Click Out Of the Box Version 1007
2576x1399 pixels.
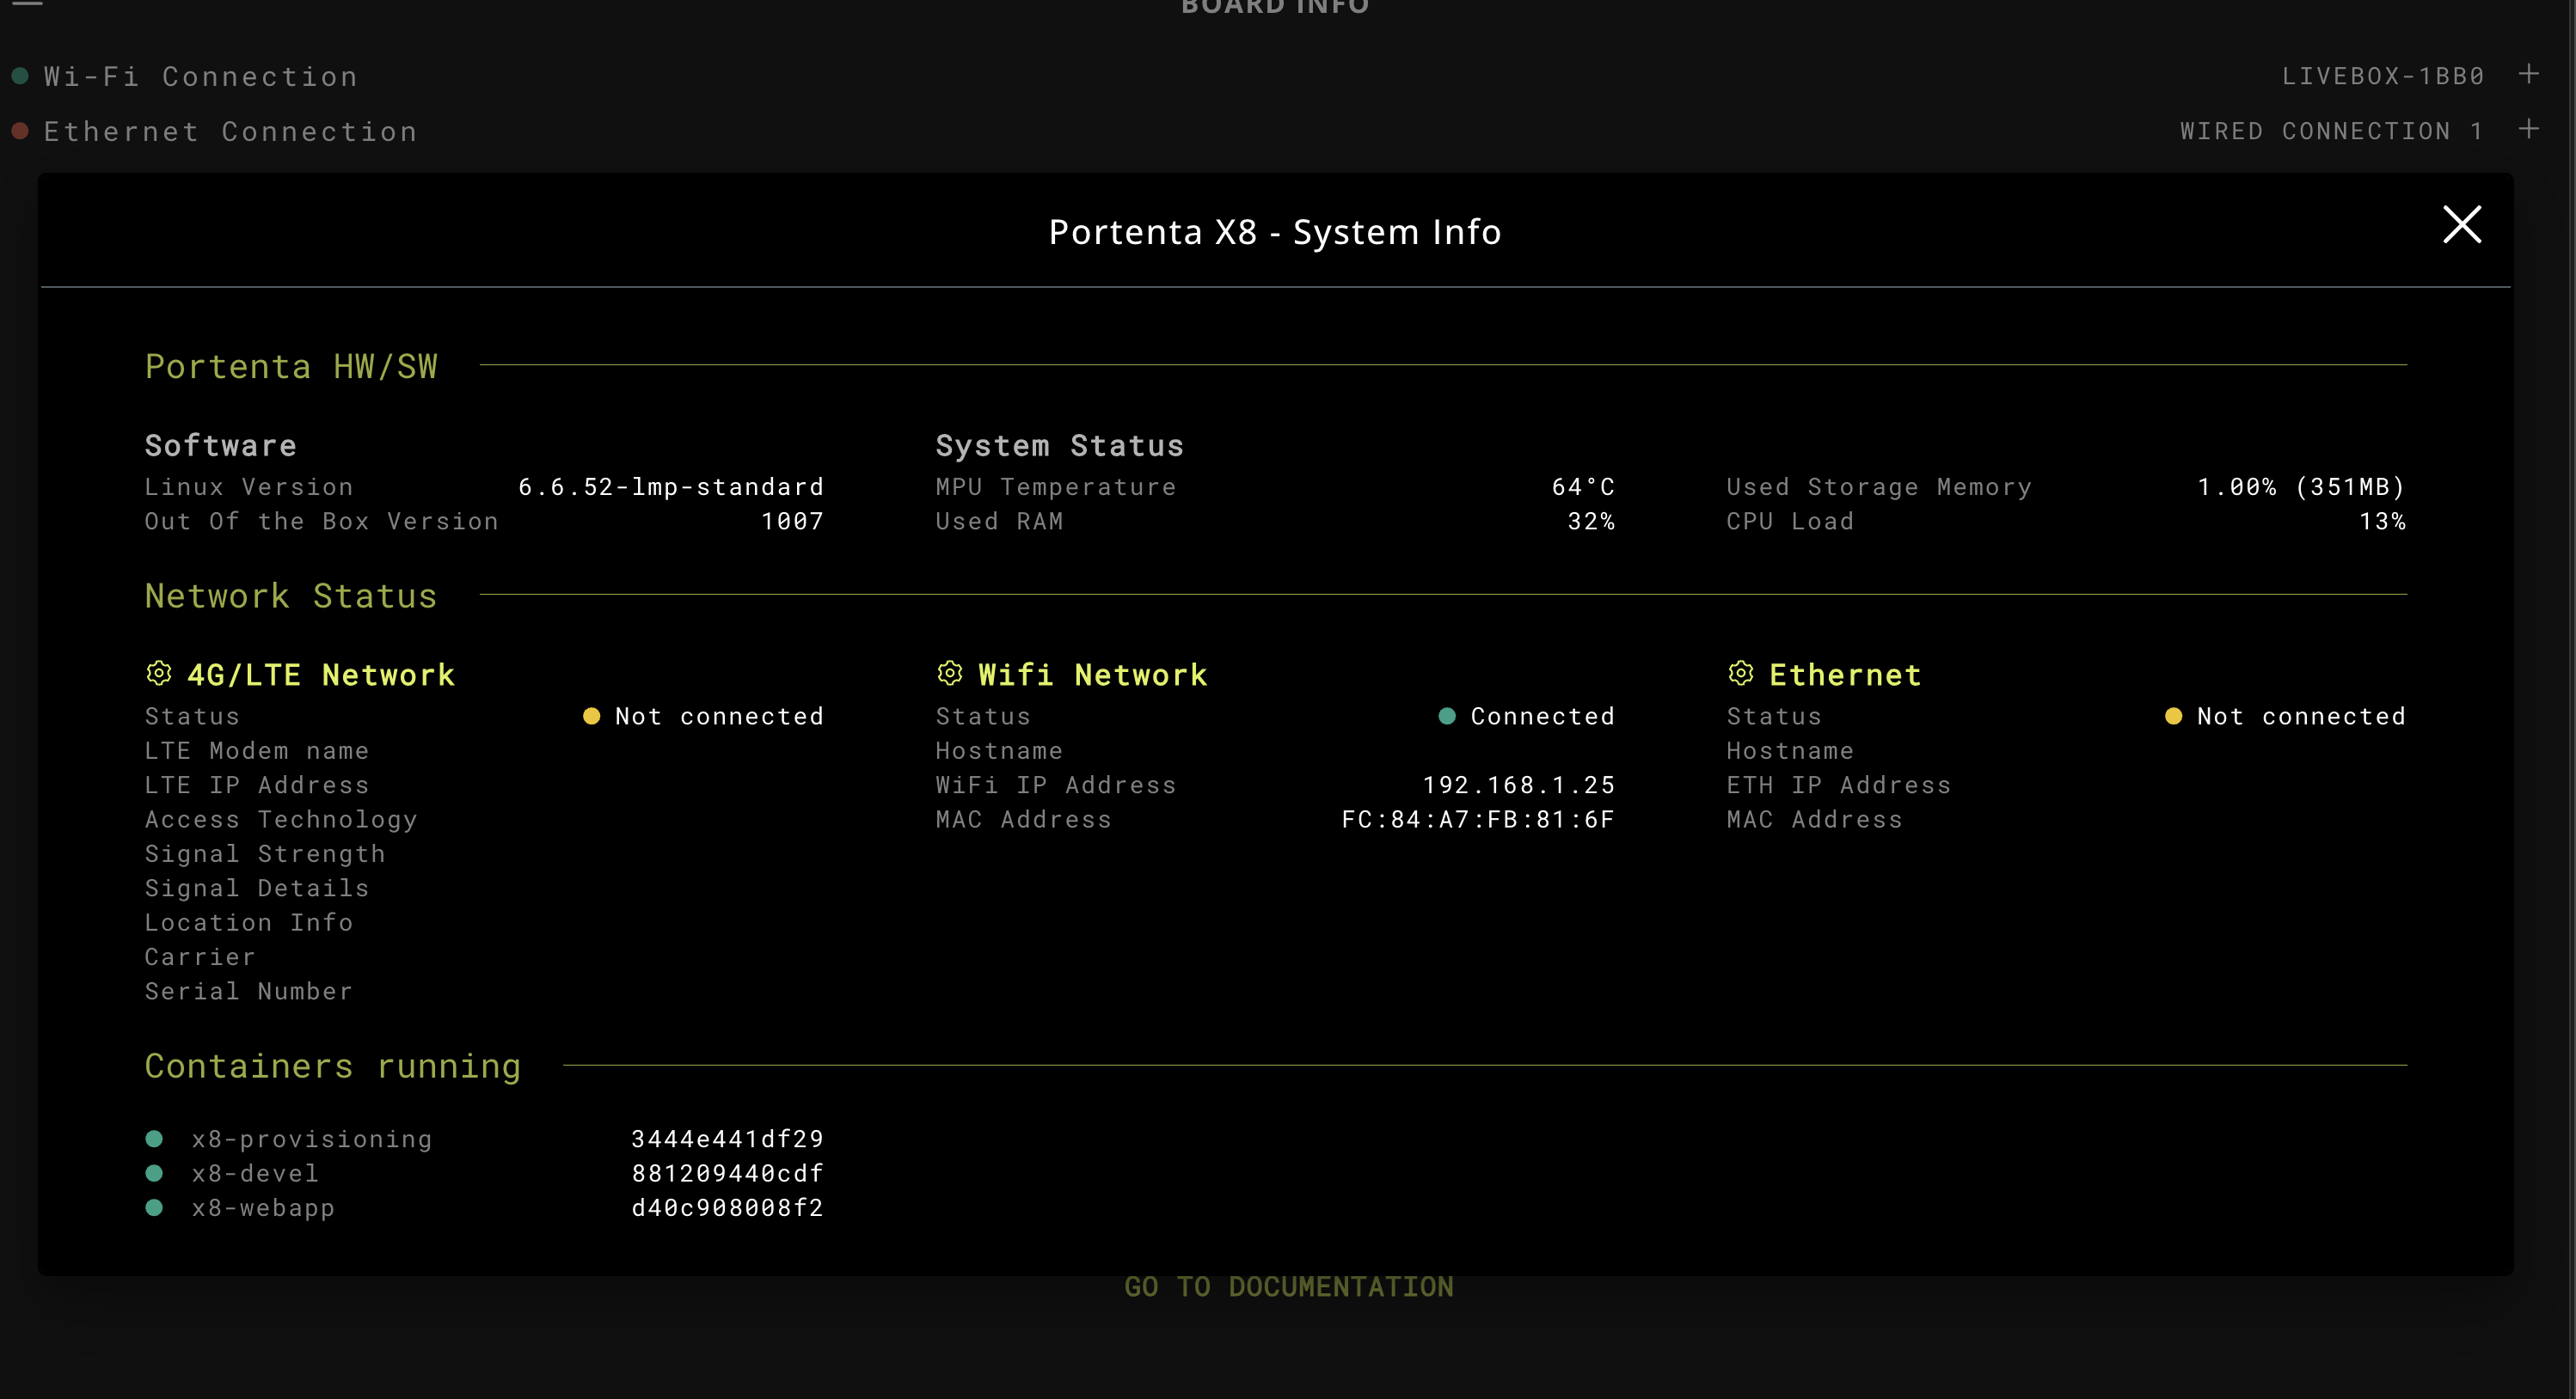pos(792,522)
